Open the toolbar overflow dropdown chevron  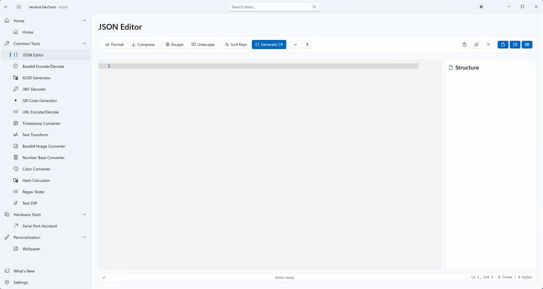click(x=295, y=44)
